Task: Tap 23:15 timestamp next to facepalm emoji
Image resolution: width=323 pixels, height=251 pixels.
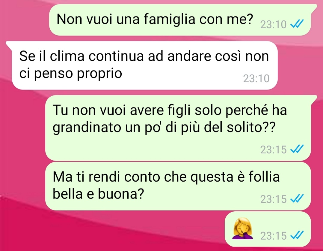Action: point(273,235)
